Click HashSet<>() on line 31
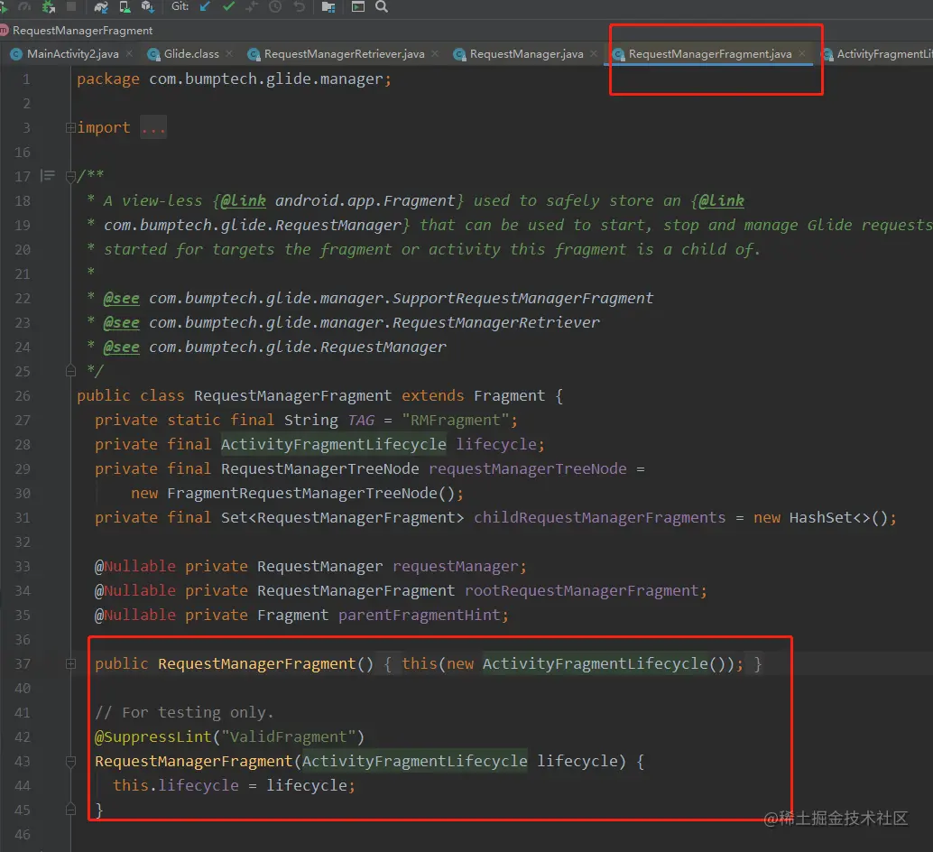Screen dimensions: 933x852 [x=838, y=518]
